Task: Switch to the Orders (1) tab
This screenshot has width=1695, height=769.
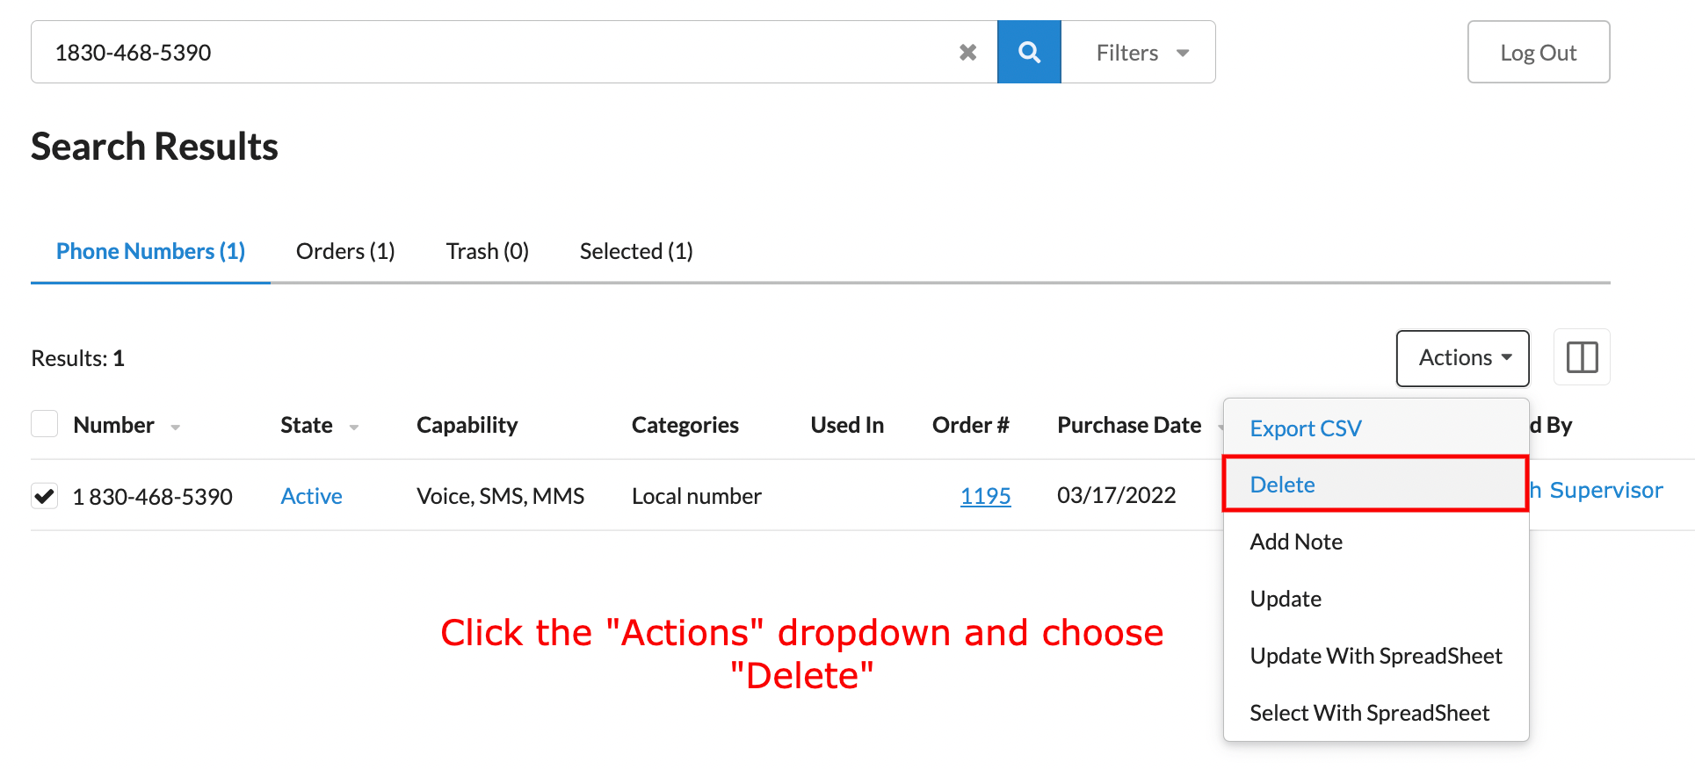Action: [345, 251]
